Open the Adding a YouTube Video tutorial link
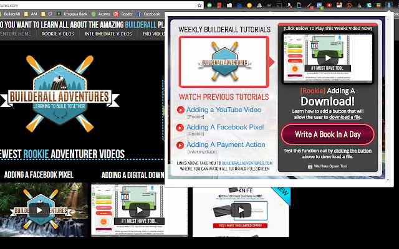 pyautogui.click(x=224, y=110)
